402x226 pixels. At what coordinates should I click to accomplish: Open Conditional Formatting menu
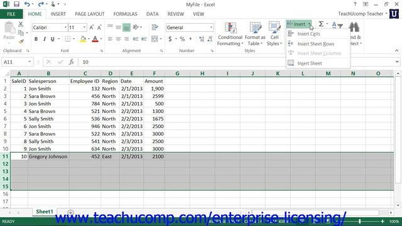pyautogui.click(x=230, y=34)
